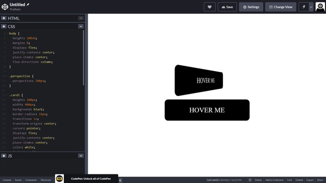
Task: Click the Unlock all of CodePen banner
Action: coord(91,179)
